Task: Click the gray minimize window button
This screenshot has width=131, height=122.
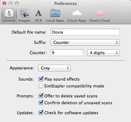Action: pos(11,3)
